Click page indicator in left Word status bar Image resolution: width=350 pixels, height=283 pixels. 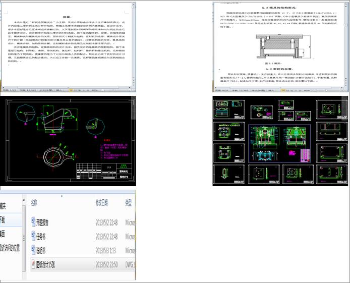tap(9, 90)
